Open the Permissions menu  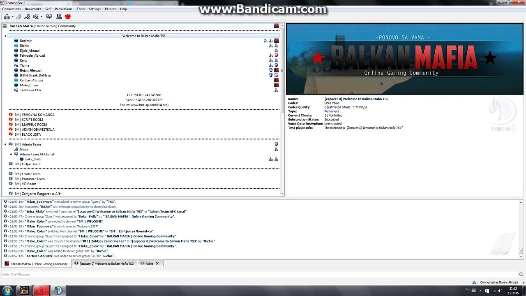(64, 9)
